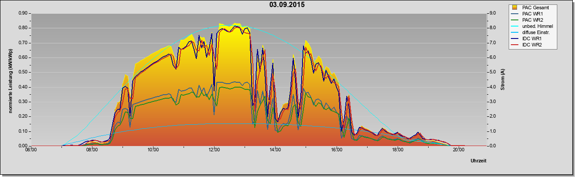The image size is (575, 177).
Task: Click the Strom (A) right axis title
Action: (502, 80)
